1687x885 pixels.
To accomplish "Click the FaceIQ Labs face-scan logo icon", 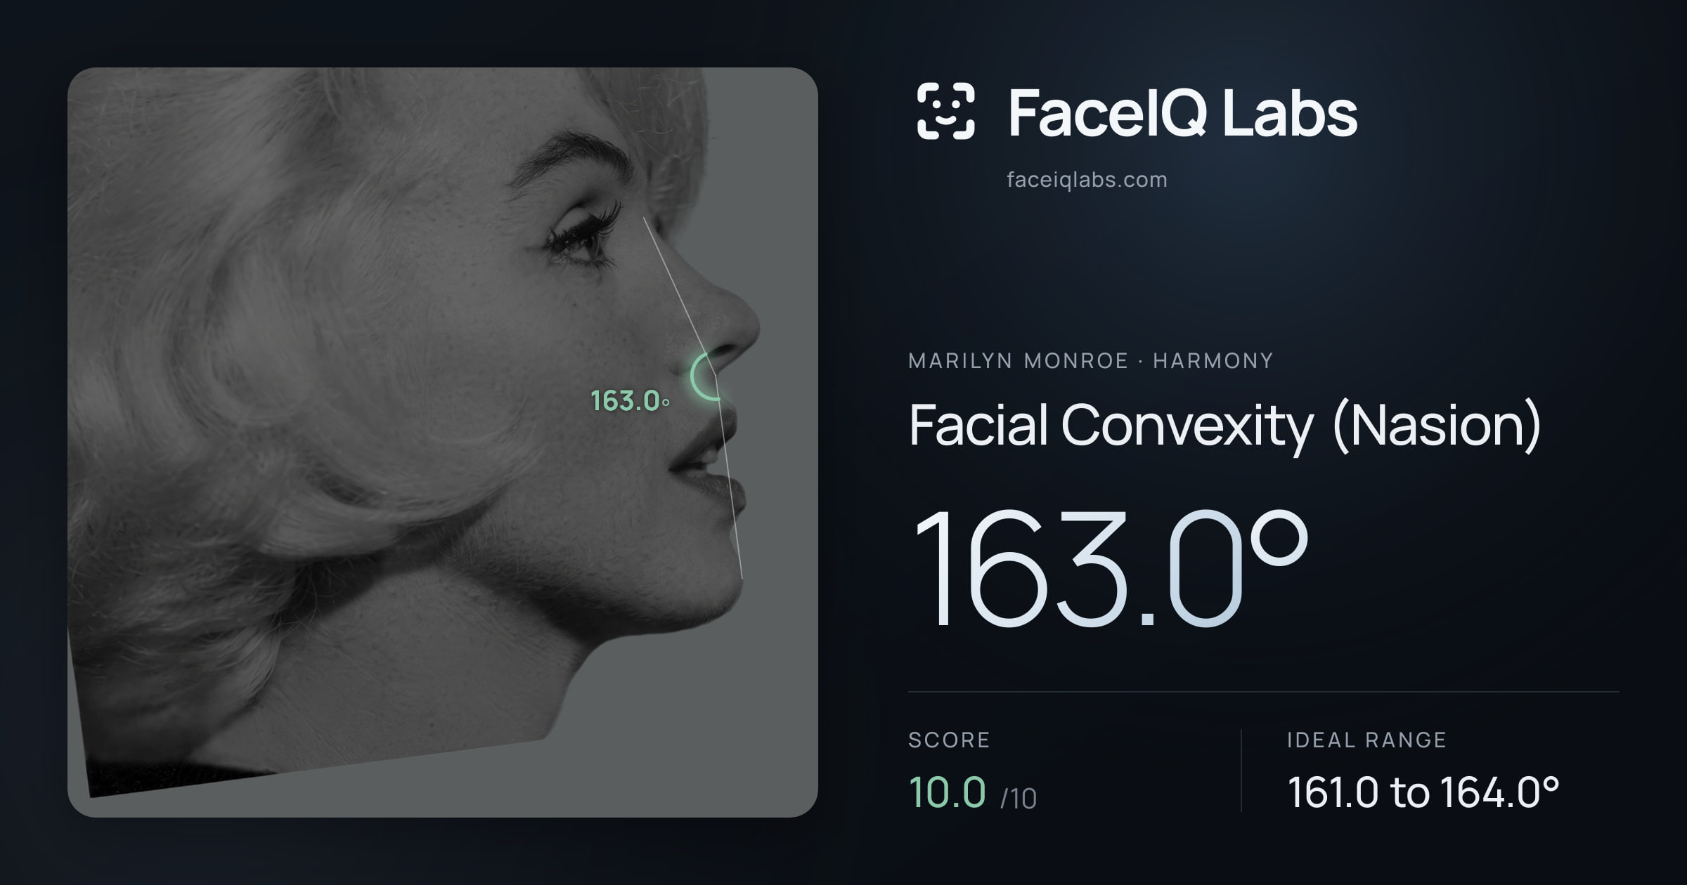I will pyautogui.click(x=945, y=111).
